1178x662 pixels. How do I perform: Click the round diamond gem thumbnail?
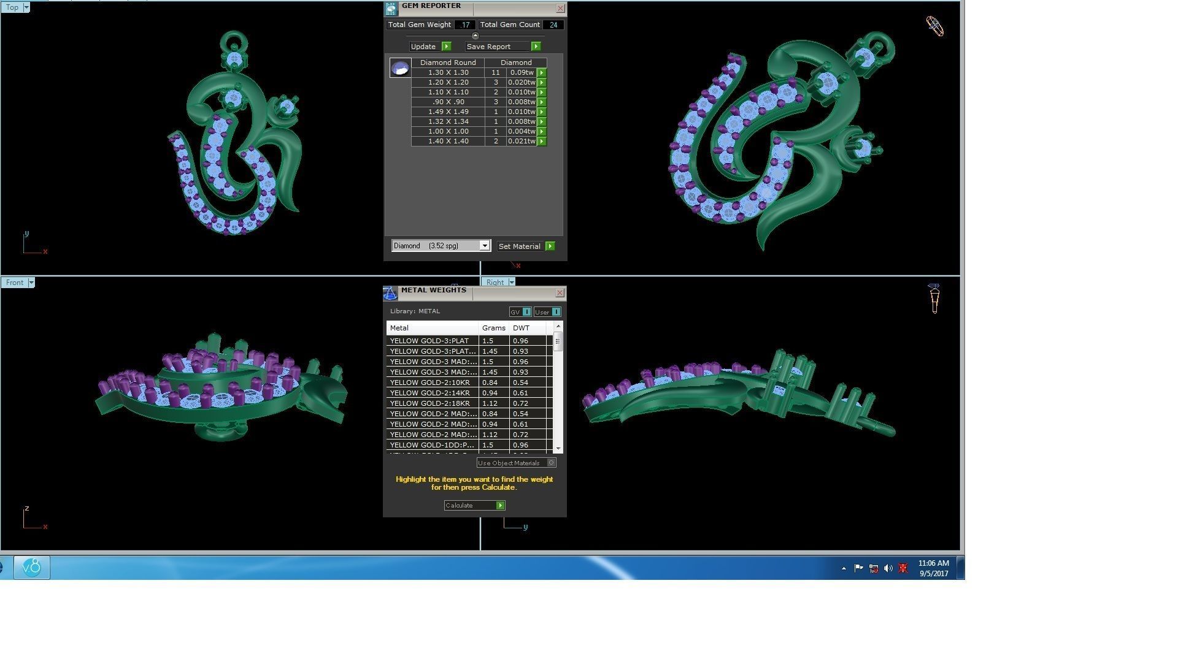[400, 68]
